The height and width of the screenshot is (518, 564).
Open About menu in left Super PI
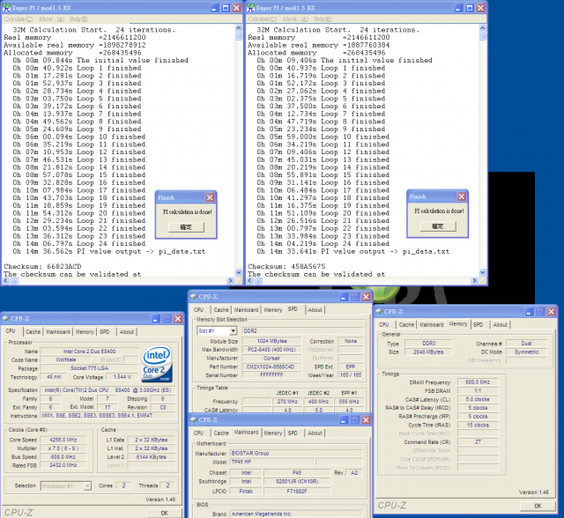pyautogui.click(x=51, y=19)
